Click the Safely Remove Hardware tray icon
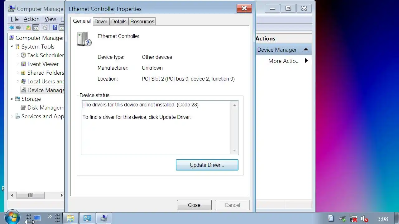The height and width of the screenshot is (224, 399). coord(342,219)
